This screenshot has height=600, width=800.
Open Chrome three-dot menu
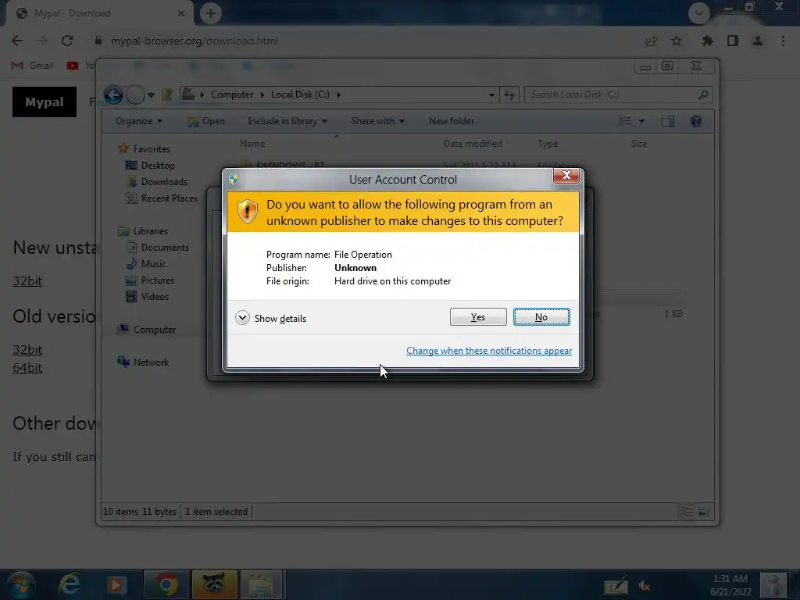coord(783,41)
